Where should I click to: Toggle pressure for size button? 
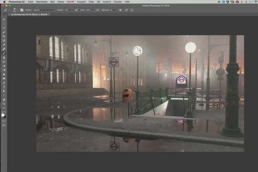[126, 10]
